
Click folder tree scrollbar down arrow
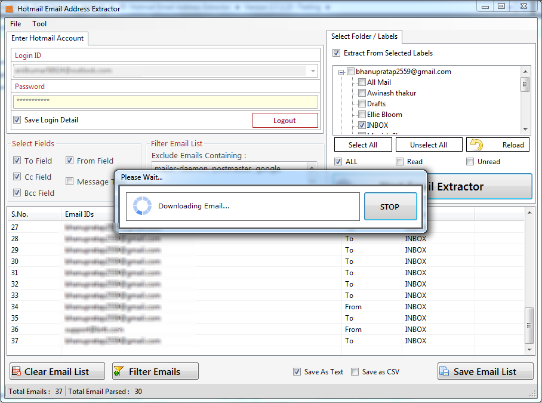pyautogui.click(x=525, y=130)
